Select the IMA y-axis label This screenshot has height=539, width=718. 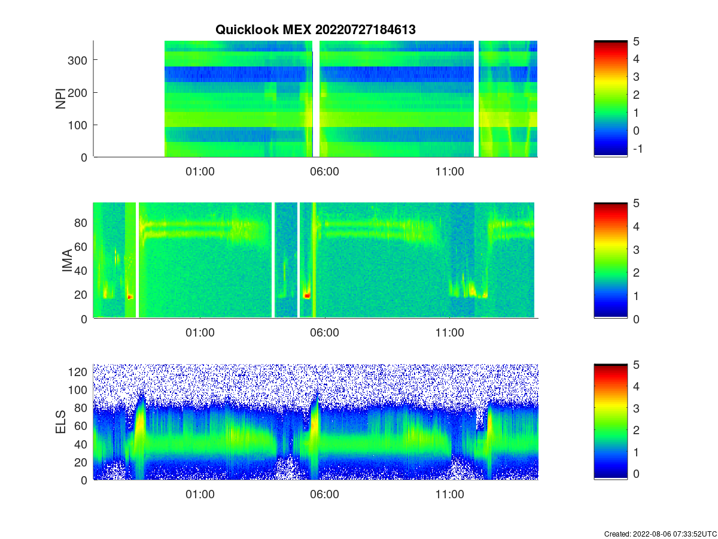coord(67,261)
